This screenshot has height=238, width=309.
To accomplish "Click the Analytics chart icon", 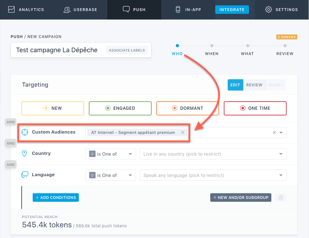I will click(x=11, y=10).
